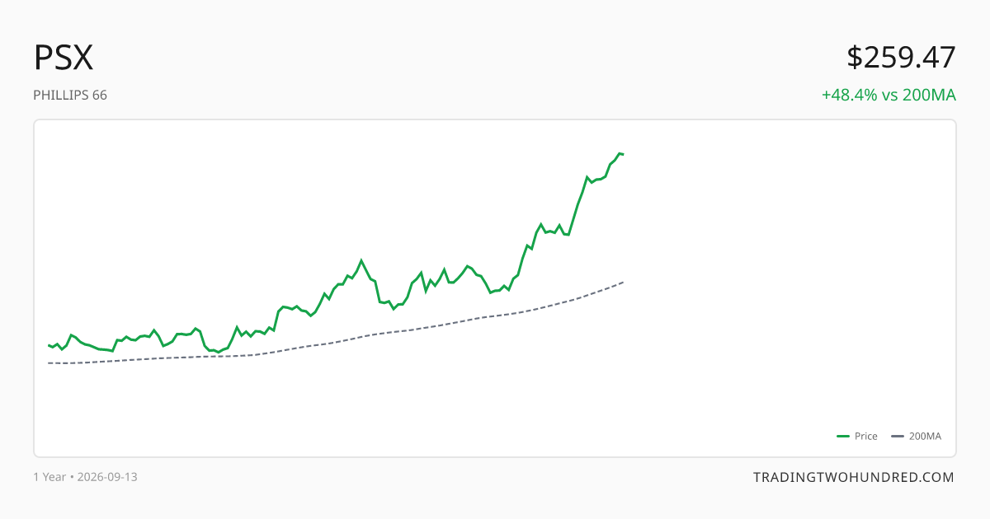Screen dimensions: 990x519
Task: Click the mid-chart price spike peak
Action: pos(361,259)
